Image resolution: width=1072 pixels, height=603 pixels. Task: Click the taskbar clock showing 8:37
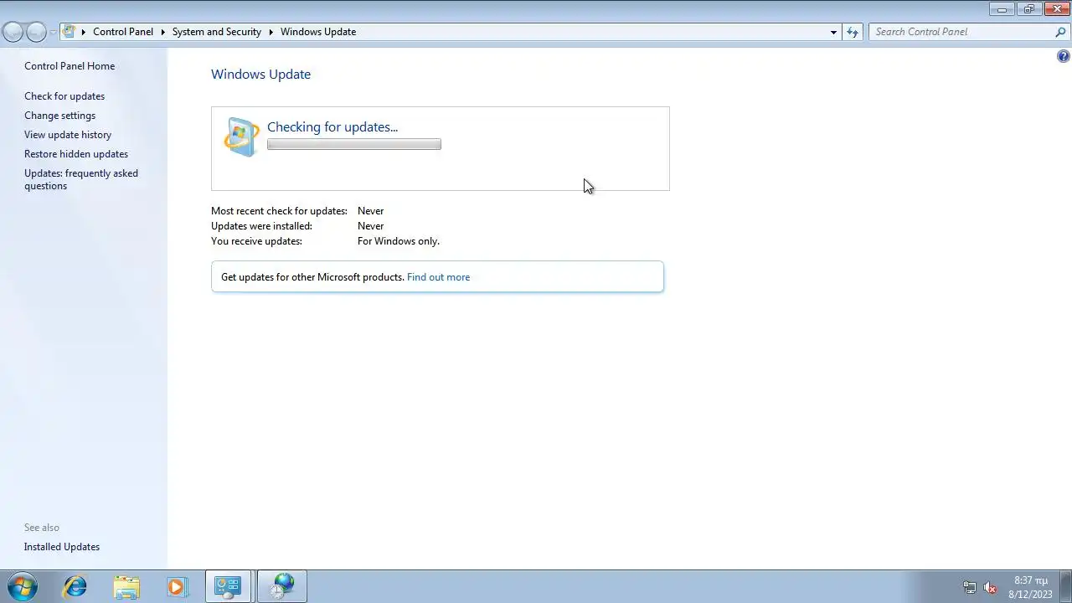[x=1030, y=587]
